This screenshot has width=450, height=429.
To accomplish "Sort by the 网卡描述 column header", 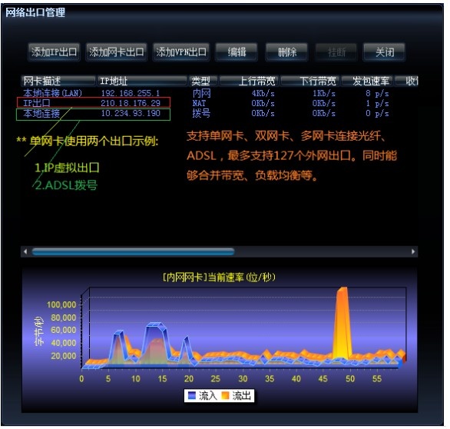I will pyautogui.click(x=58, y=81).
